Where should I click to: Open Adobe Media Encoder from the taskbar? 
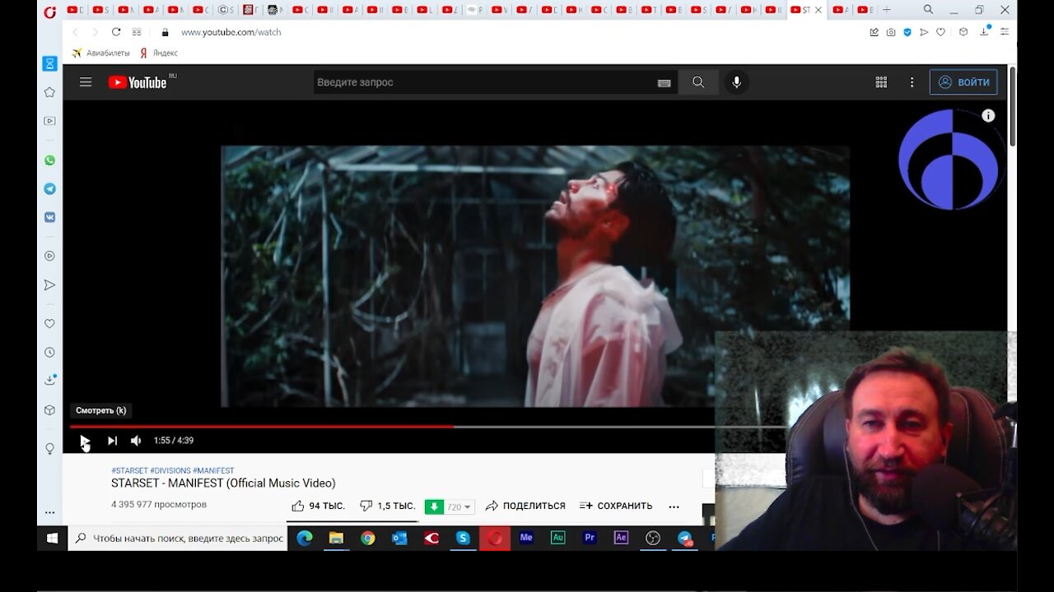click(x=526, y=538)
